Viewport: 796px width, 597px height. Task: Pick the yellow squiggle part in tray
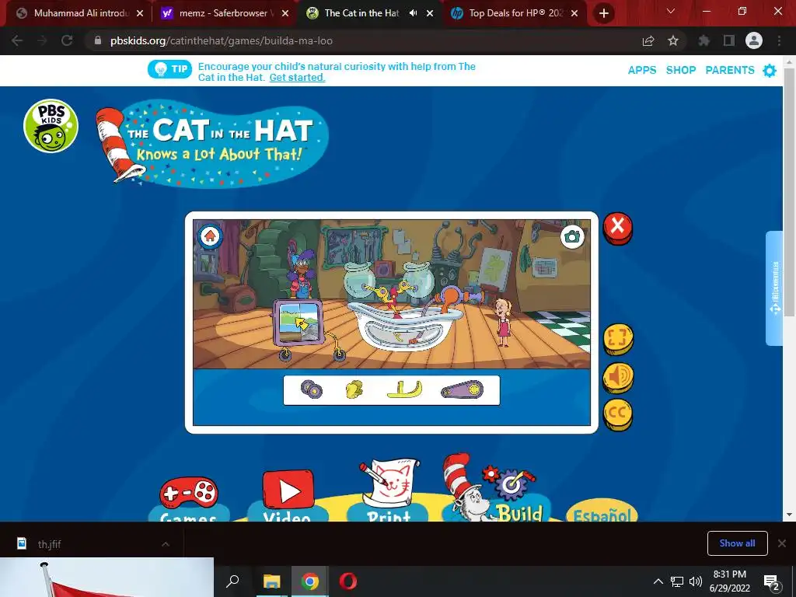[x=354, y=390]
